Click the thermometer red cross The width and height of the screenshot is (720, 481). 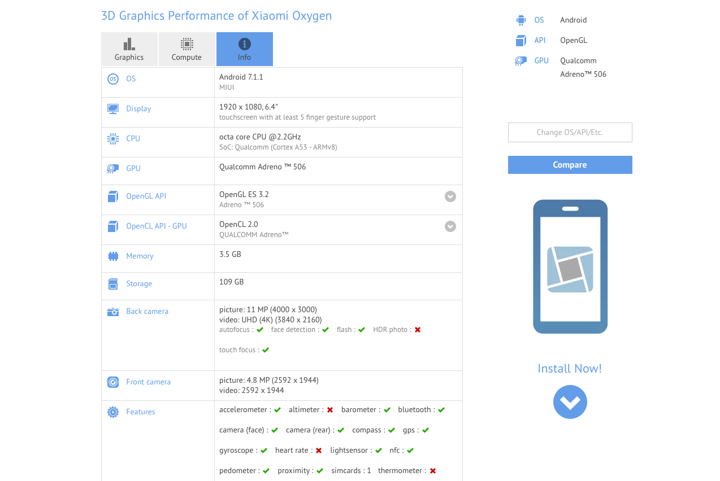(433, 471)
